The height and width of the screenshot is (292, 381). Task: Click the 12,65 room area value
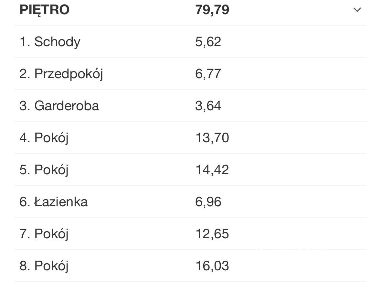[x=212, y=234]
